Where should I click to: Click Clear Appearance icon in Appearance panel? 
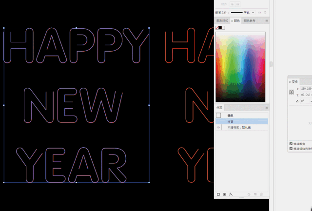pyautogui.click(x=249, y=194)
